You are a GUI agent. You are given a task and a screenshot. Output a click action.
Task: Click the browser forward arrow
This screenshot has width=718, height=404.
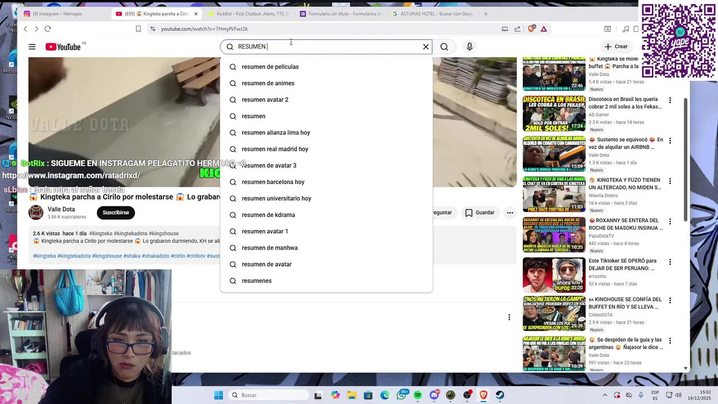(x=36, y=29)
